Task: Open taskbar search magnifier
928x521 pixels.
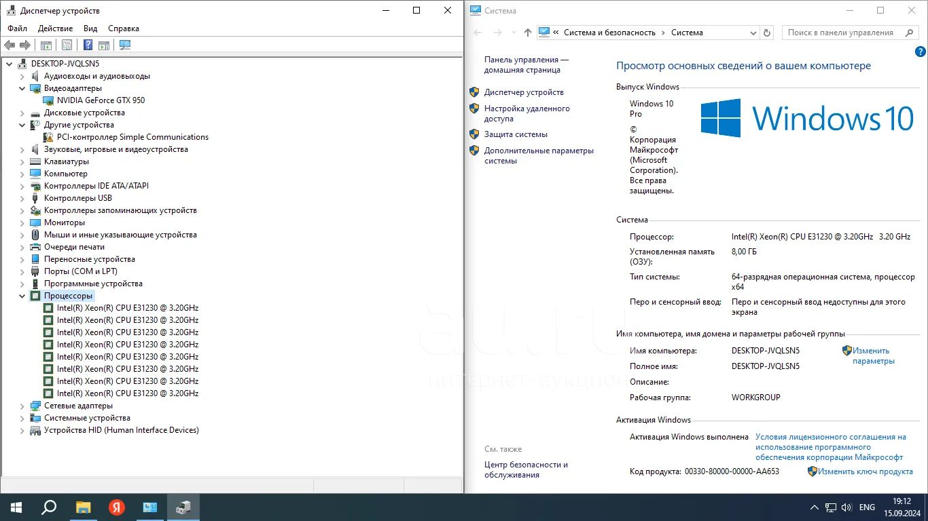Action: (49, 507)
